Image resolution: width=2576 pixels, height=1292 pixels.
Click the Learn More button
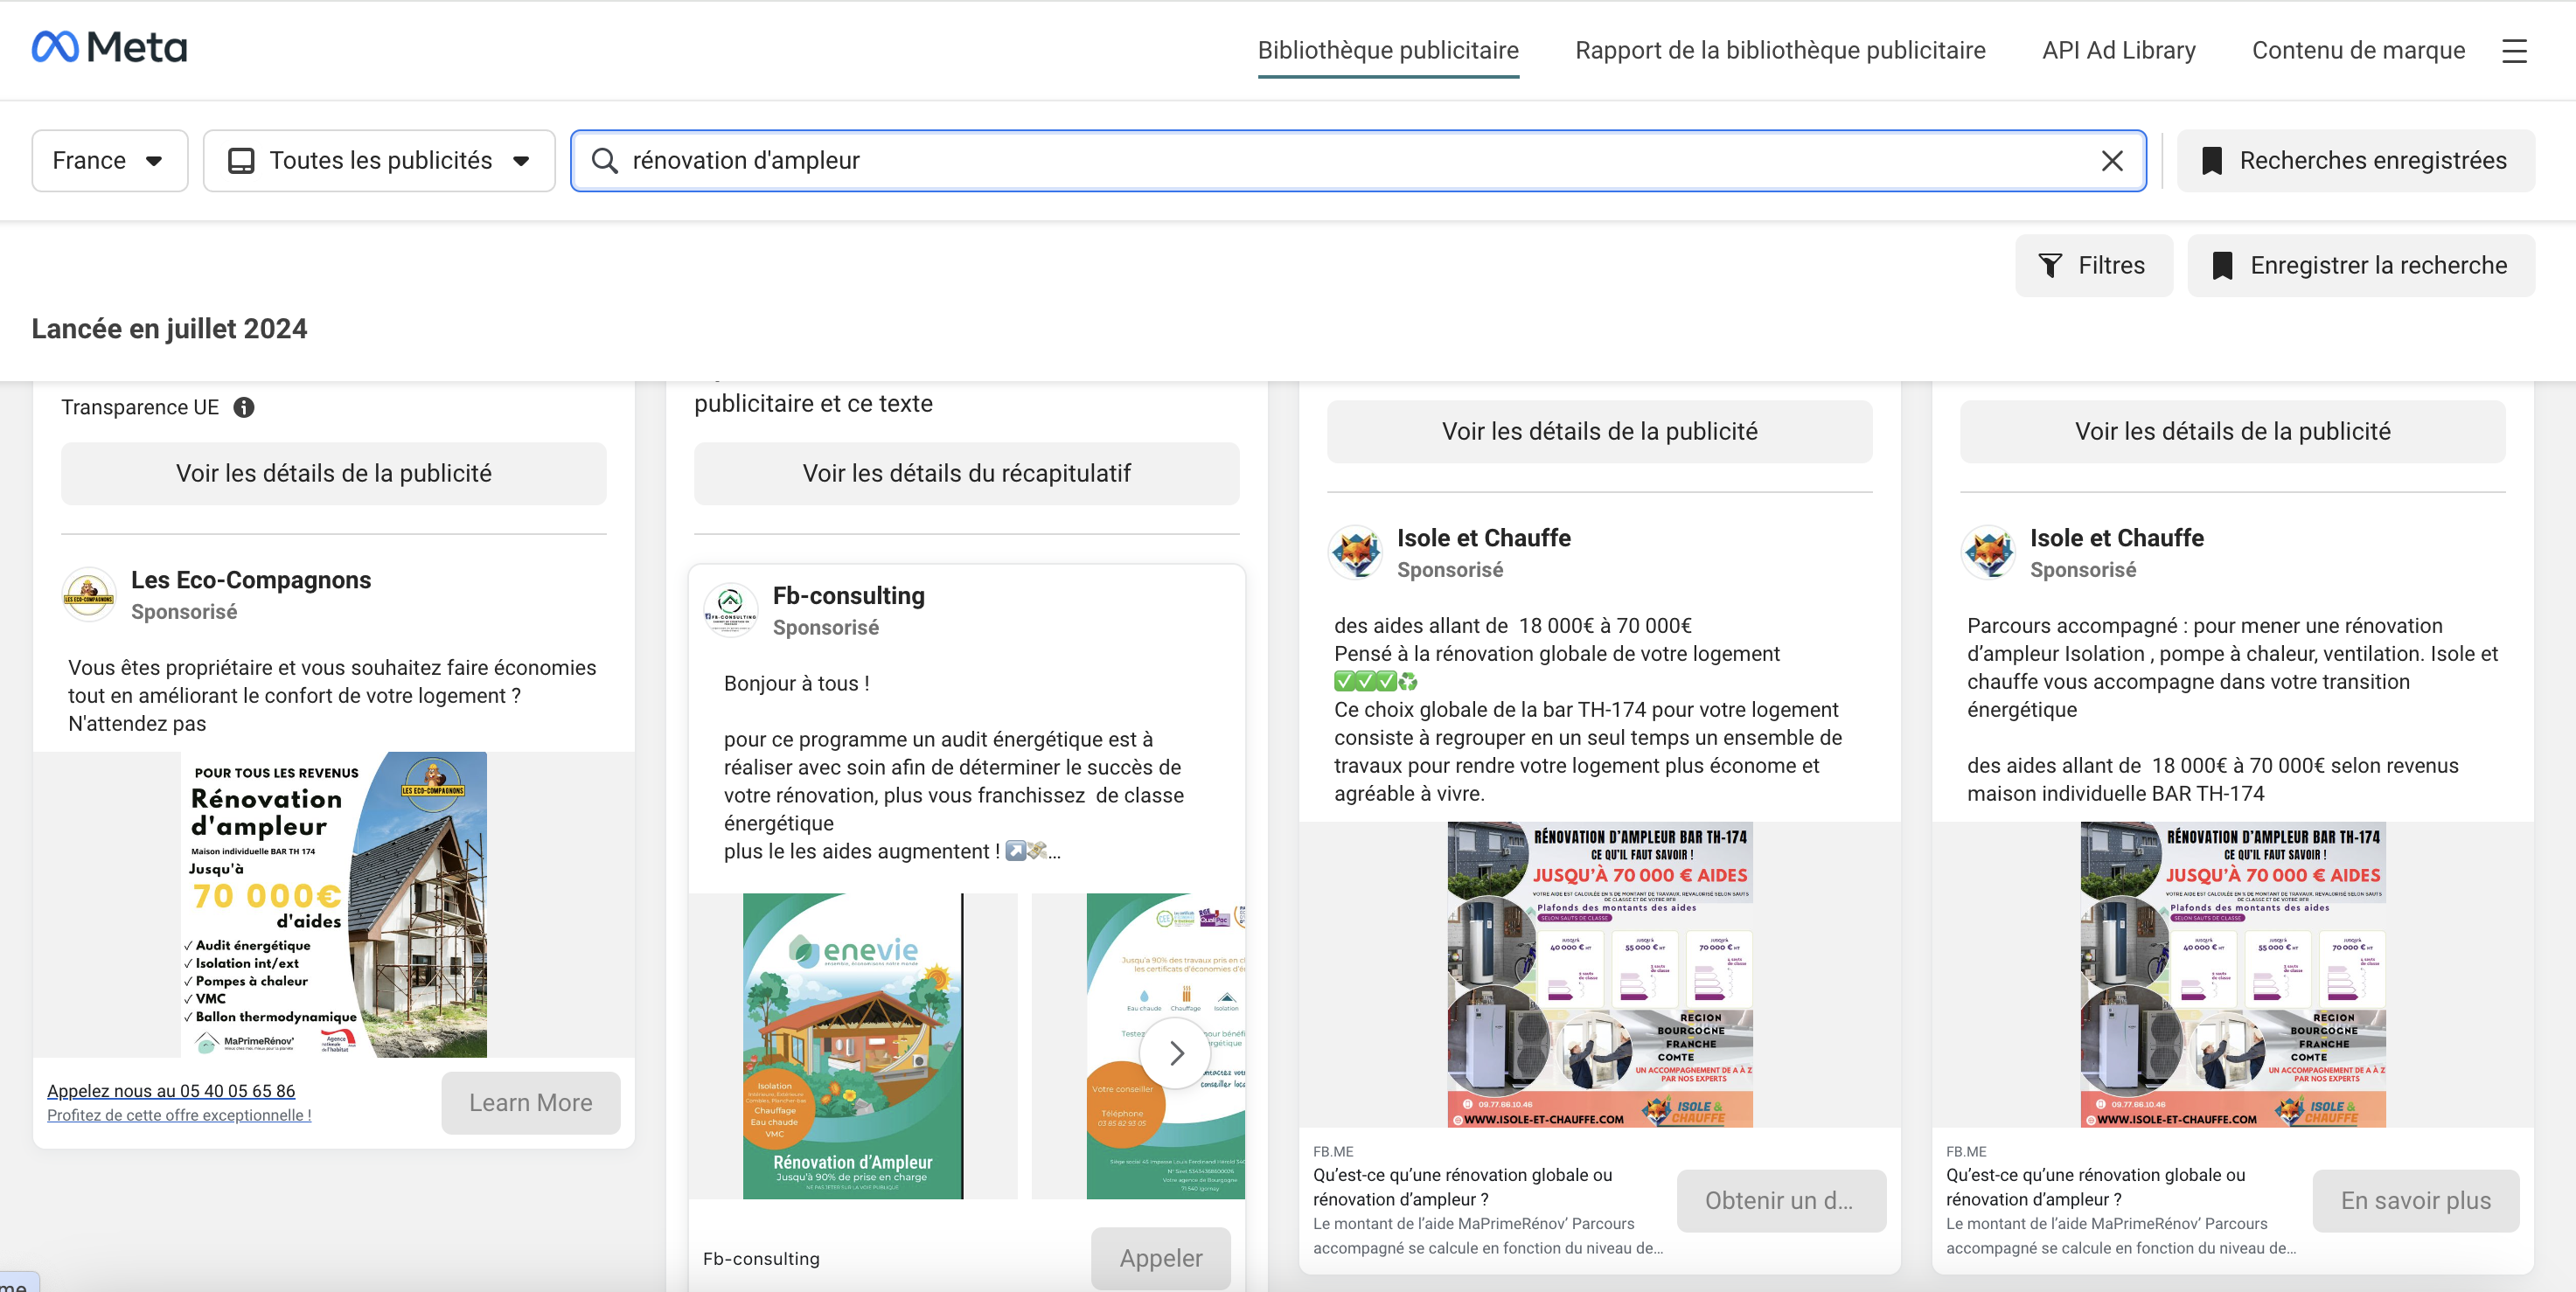[x=531, y=1103]
